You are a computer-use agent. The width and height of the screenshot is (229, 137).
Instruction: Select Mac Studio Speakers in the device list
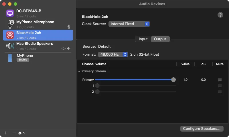[x=38, y=46]
